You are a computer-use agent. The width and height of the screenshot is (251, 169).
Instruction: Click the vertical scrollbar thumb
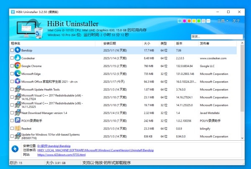(242, 78)
